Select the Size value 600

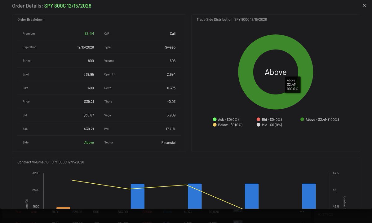pyautogui.click(x=91, y=88)
